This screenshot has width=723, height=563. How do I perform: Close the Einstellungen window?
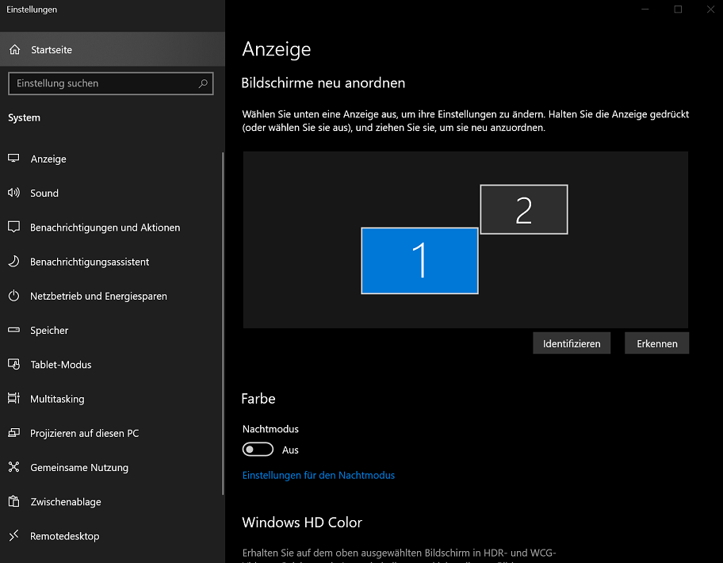tap(710, 10)
